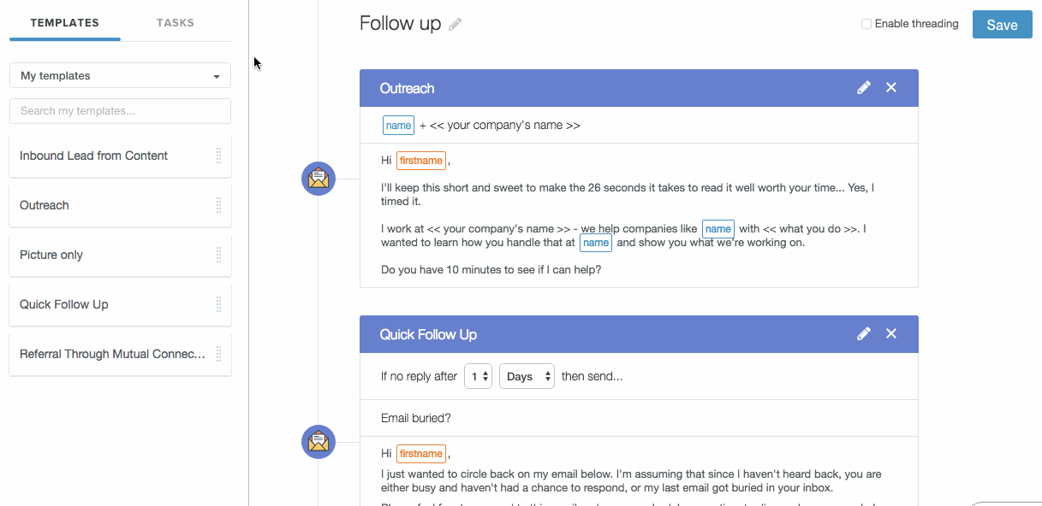The image size is (1042, 506).
Task: Focus the Search my templates field
Action: pyautogui.click(x=120, y=111)
